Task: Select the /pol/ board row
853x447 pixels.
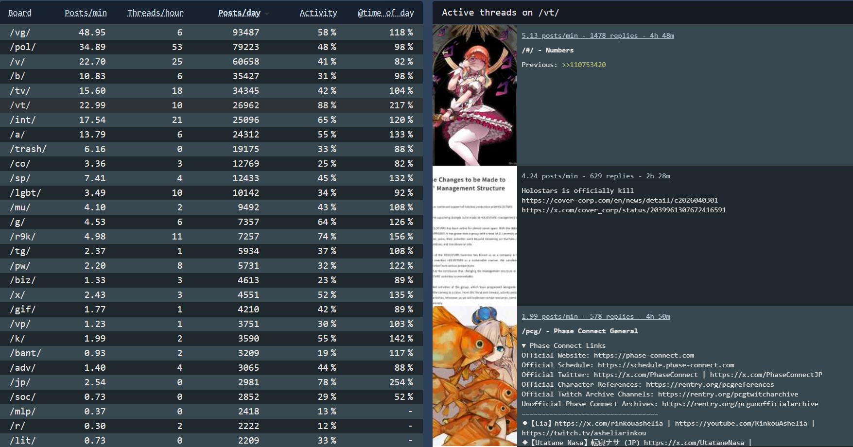Action: (x=211, y=47)
